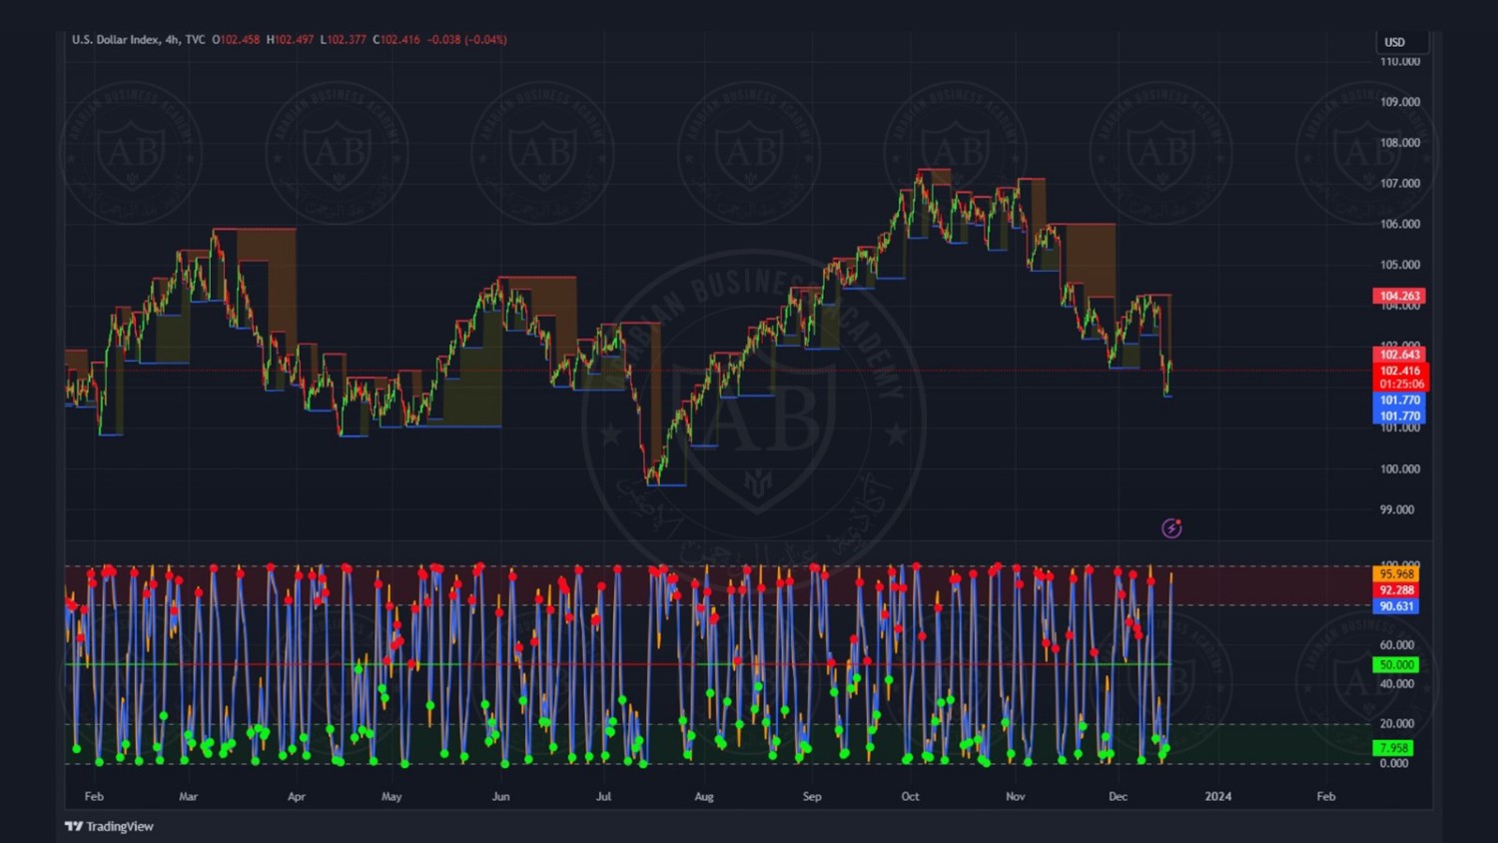Viewport: 1498px width, 843px height.
Task: Open the USD currency selector
Action: pyautogui.click(x=1401, y=42)
